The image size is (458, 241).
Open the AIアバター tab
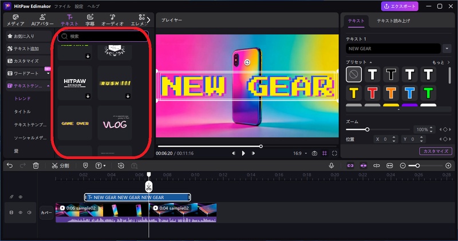[42, 20]
